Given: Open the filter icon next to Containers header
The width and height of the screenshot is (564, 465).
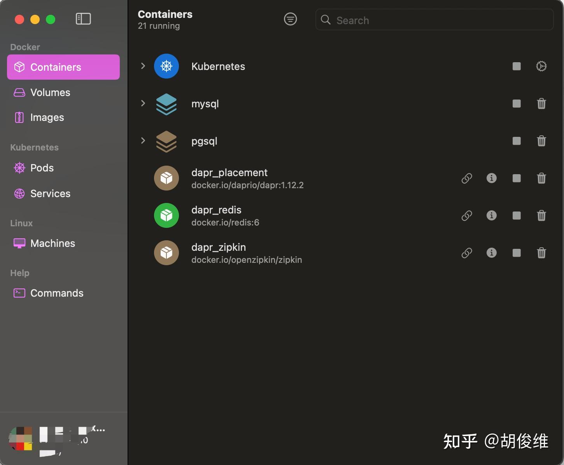Looking at the screenshot, I should coord(290,19).
